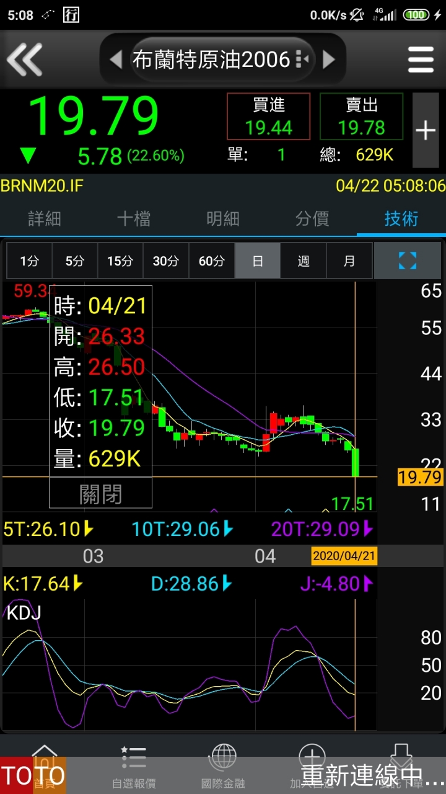Select 1分 chart interval
Viewport: 446px width, 794px height.
click(x=29, y=261)
